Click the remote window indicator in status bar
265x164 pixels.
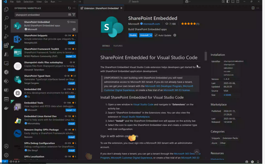click(x=5, y=162)
